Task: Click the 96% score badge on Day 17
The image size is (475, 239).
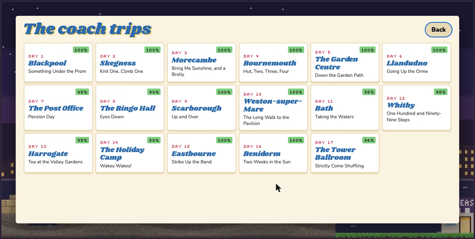Action: 369,140
